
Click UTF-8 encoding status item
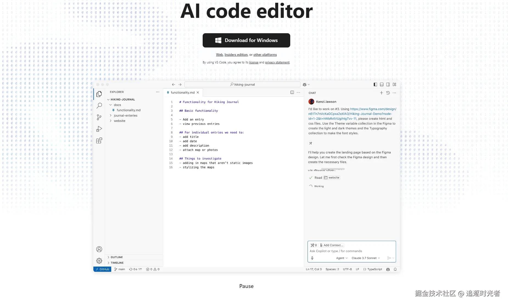(x=347, y=269)
